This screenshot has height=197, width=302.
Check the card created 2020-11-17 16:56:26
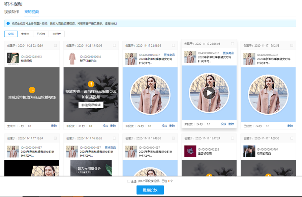point(114,138)
